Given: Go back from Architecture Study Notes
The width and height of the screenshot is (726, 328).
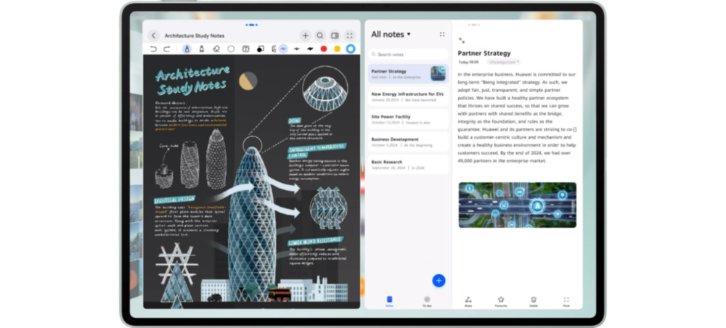Looking at the screenshot, I should coord(154,35).
